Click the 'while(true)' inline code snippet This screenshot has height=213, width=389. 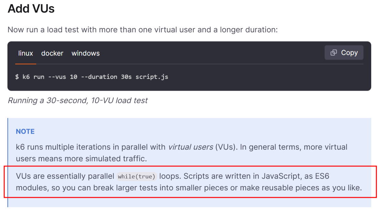(x=136, y=177)
